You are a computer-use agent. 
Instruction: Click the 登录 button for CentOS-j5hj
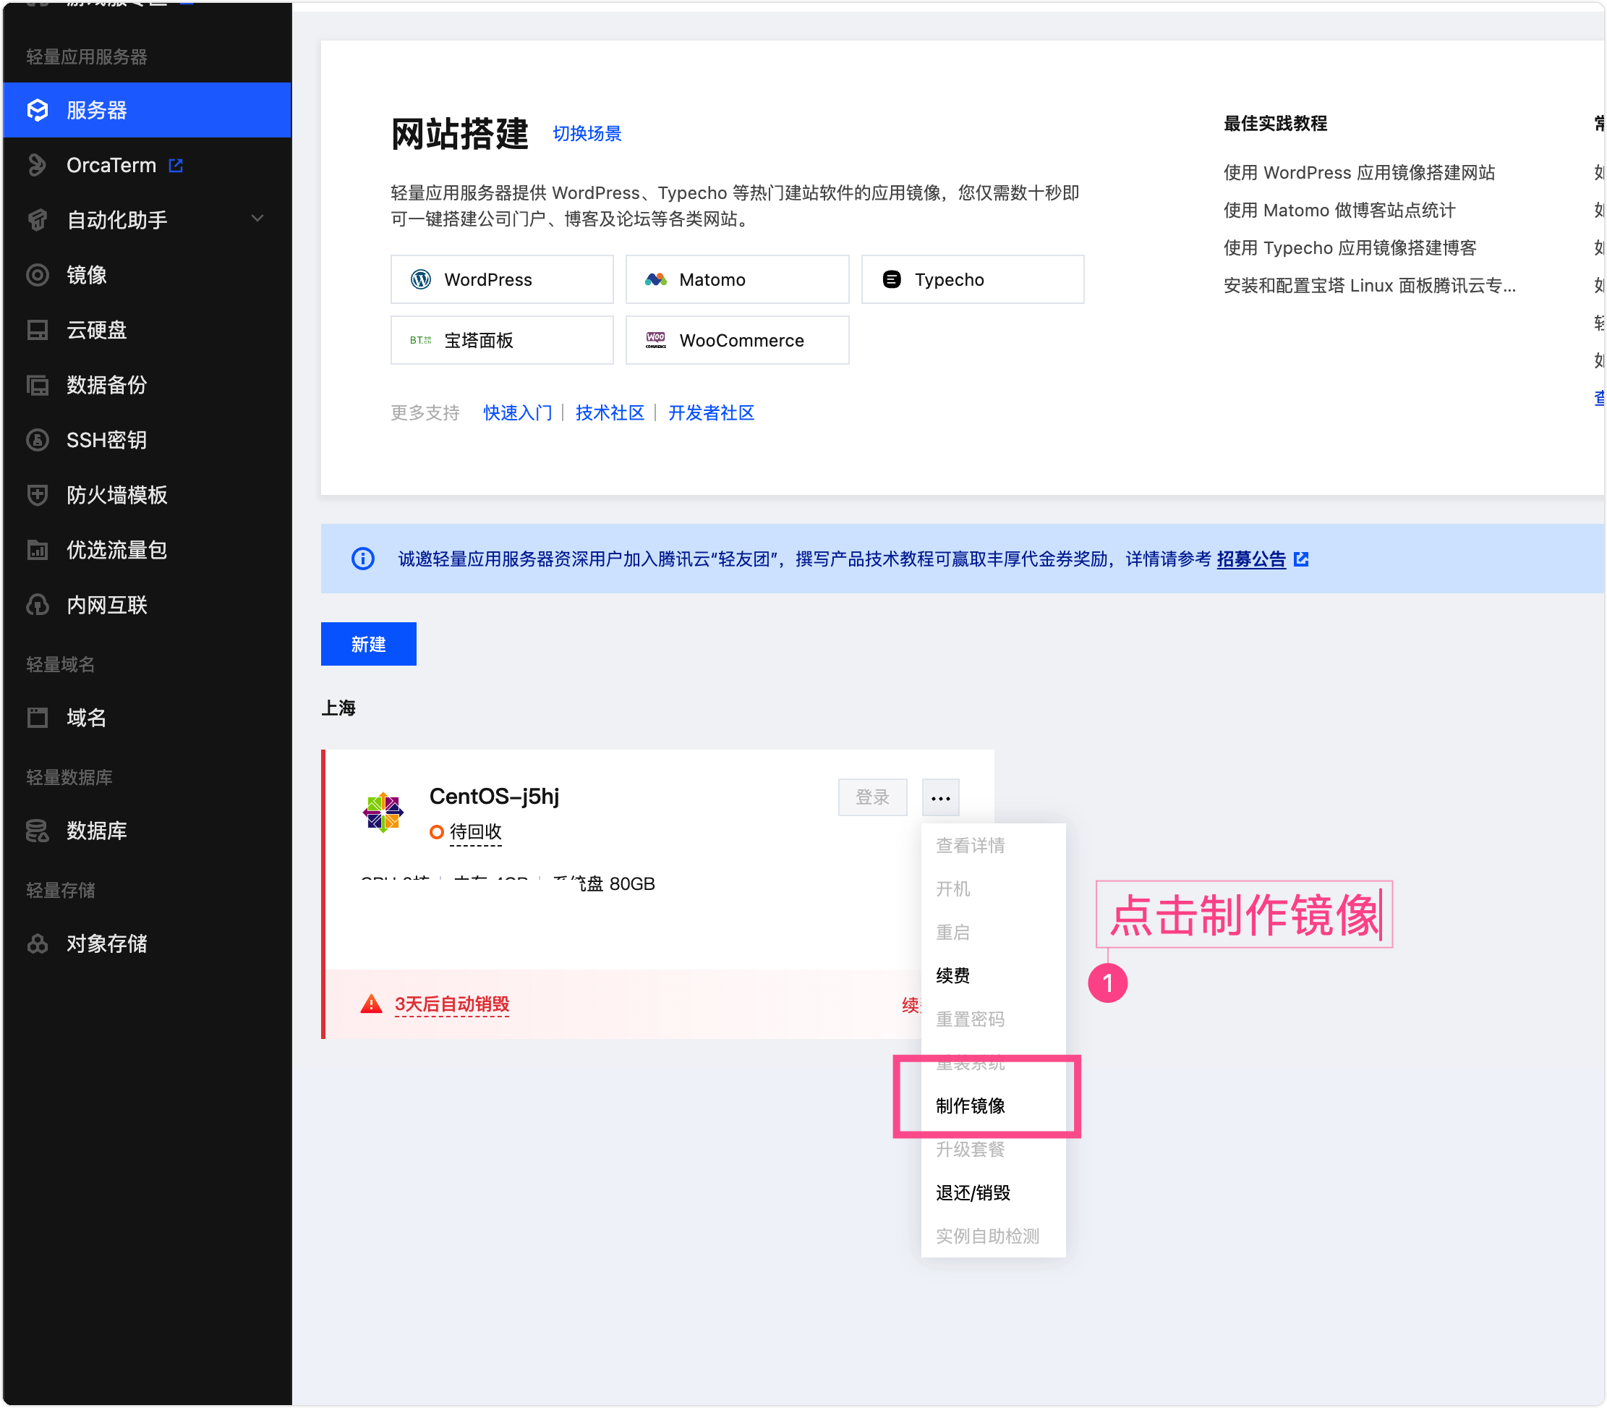click(x=873, y=797)
